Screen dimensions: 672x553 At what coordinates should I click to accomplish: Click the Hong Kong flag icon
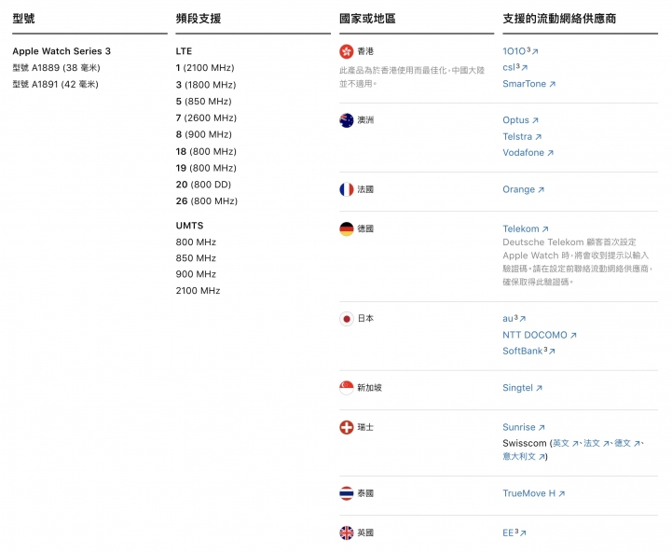point(347,51)
